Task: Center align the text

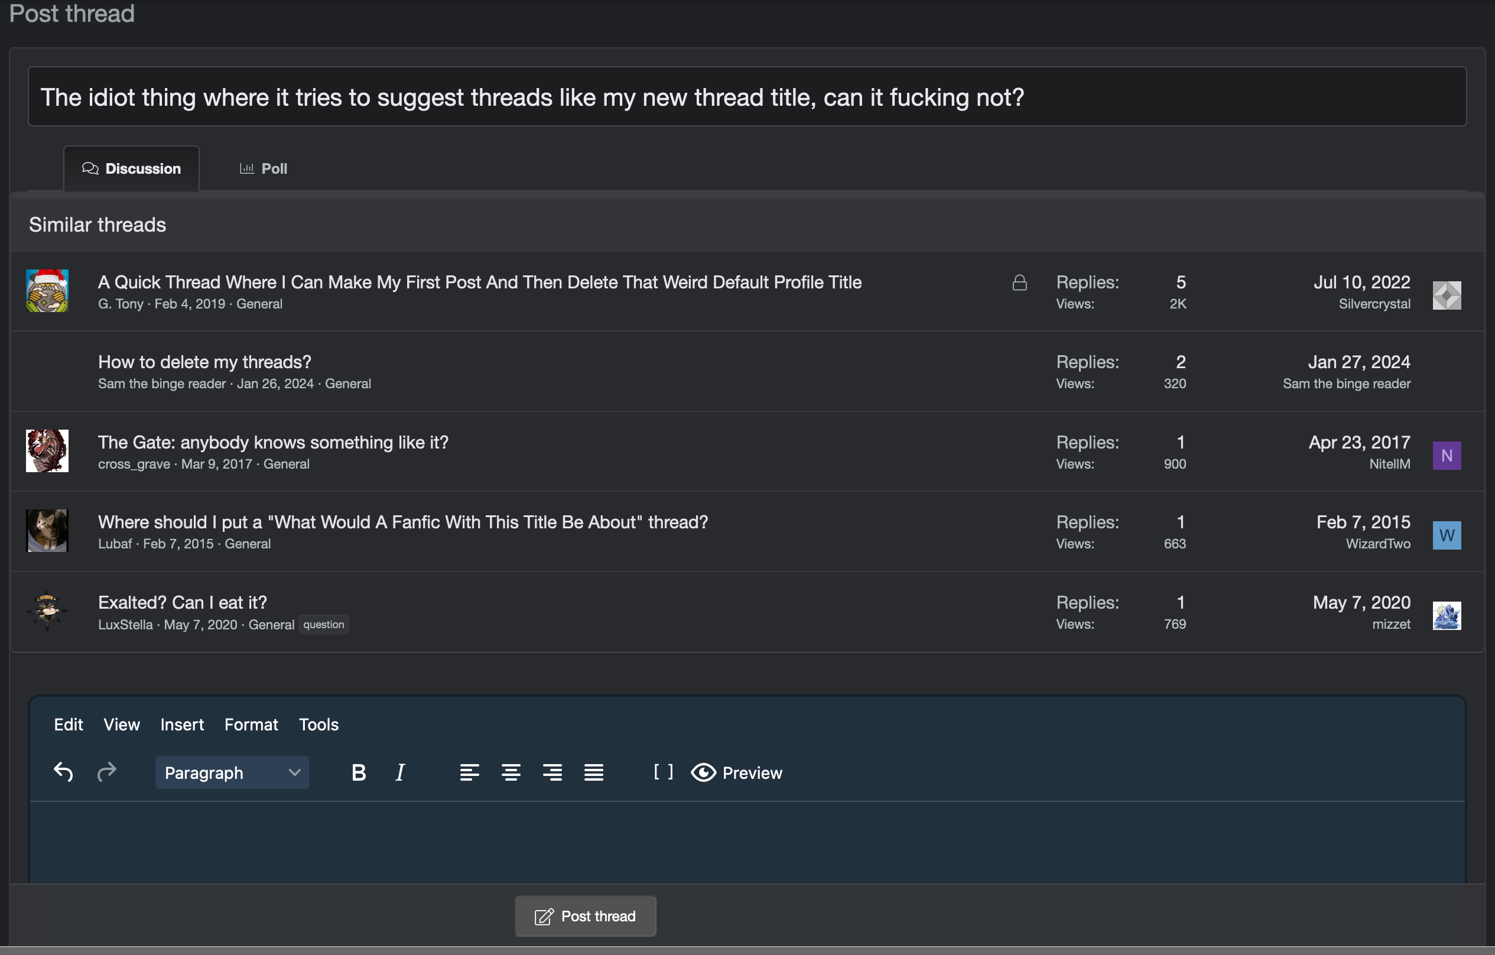Action: coord(511,772)
